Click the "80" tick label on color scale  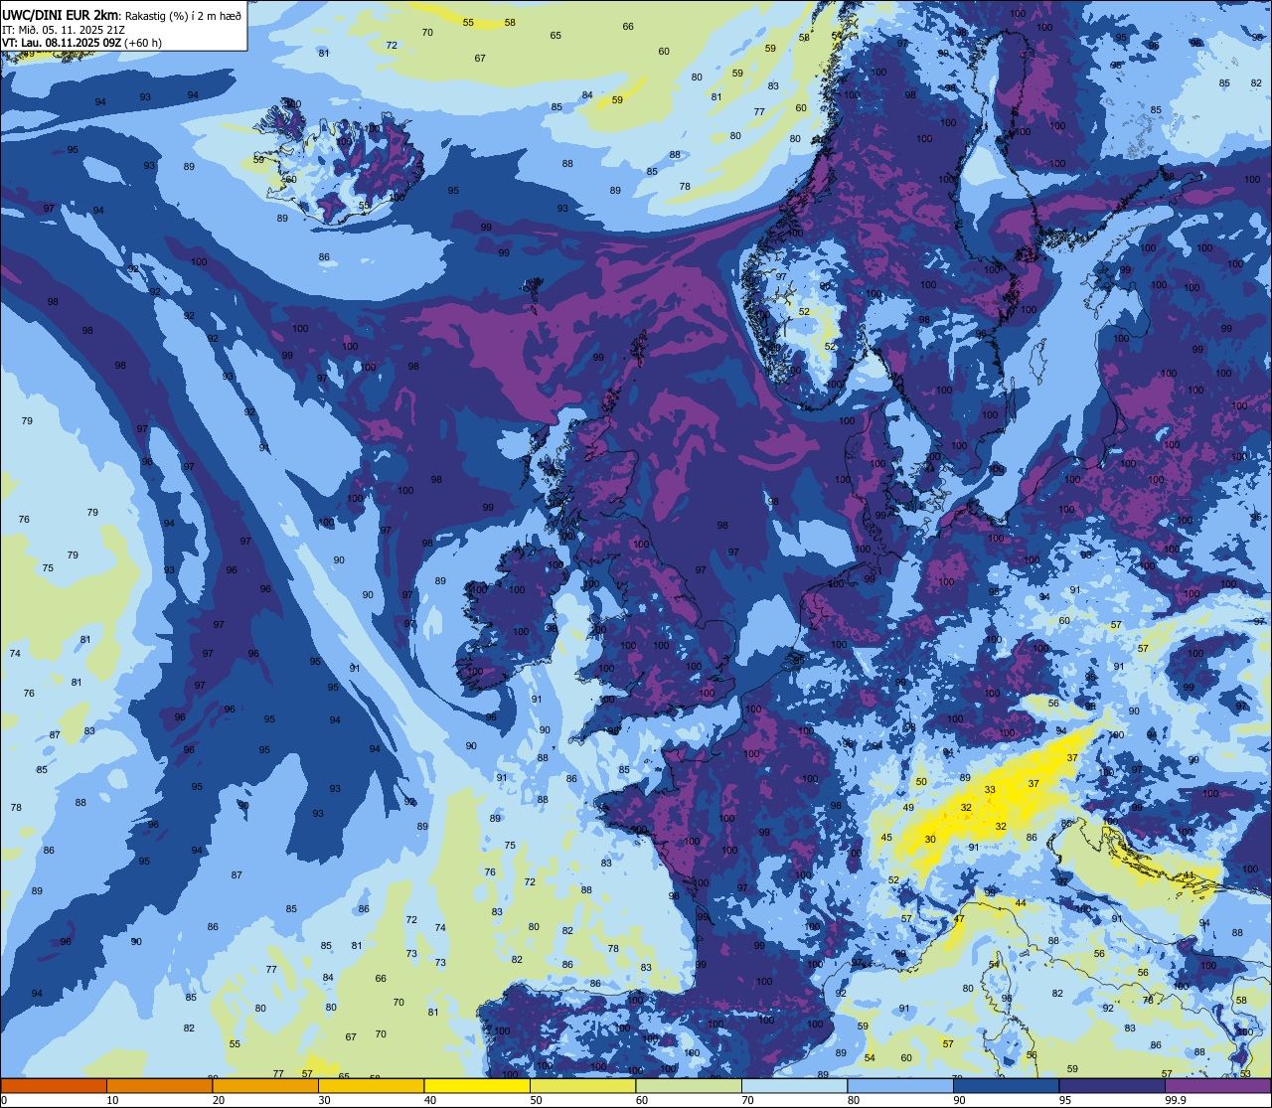pyautogui.click(x=855, y=1100)
